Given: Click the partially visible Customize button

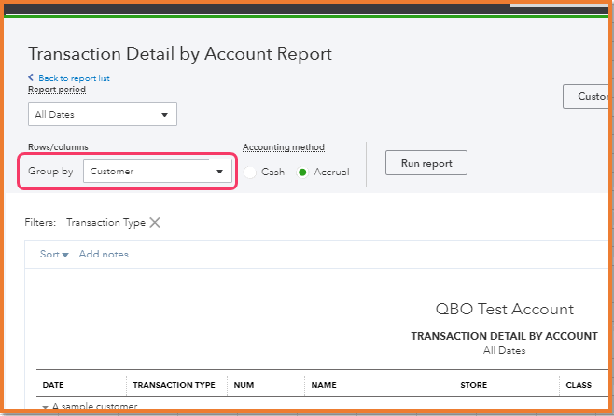Looking at the screenshot, I should [586, 96].
